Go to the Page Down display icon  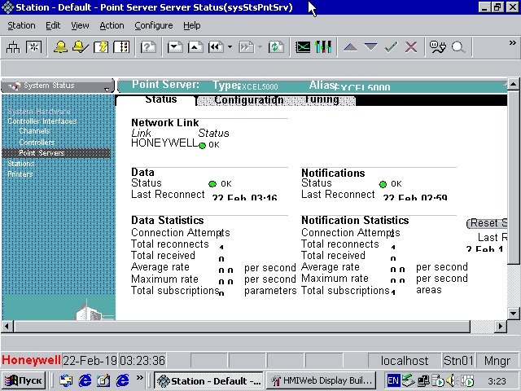175,47
